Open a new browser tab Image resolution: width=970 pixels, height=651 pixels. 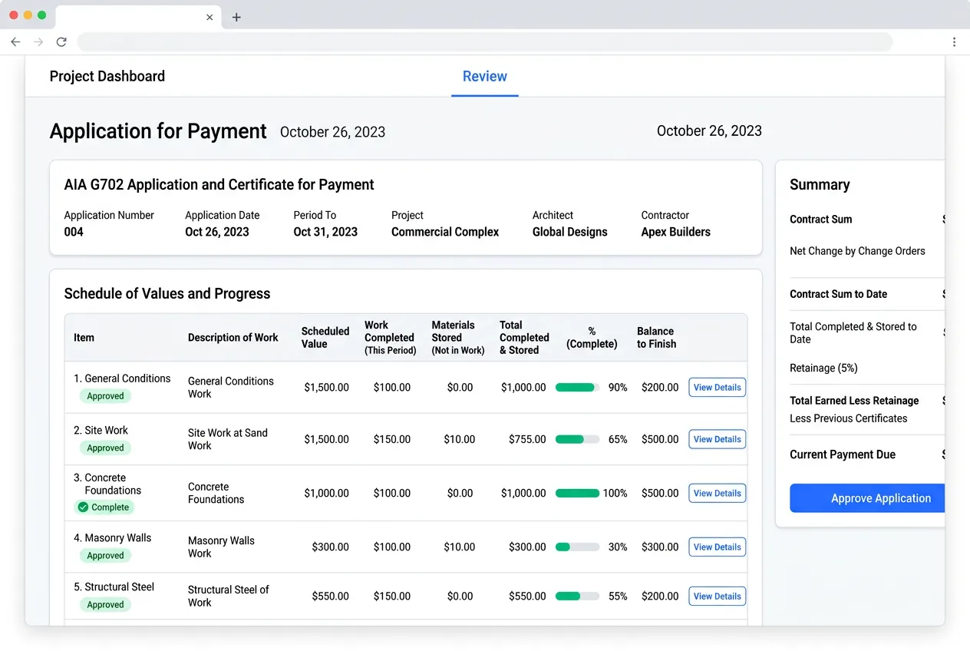[236, 17]
